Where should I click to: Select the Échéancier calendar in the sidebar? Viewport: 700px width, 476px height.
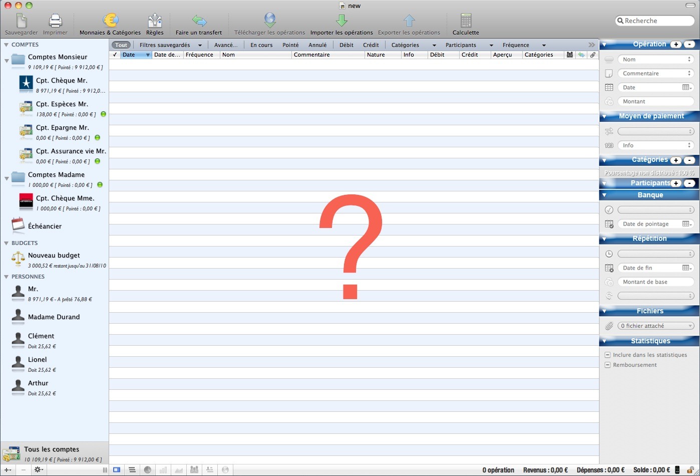[x=19, y=226]
